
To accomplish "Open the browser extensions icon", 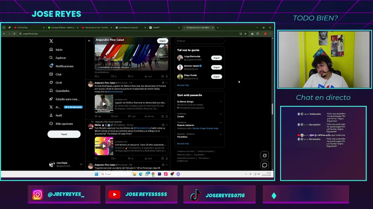I will point(258,34).
